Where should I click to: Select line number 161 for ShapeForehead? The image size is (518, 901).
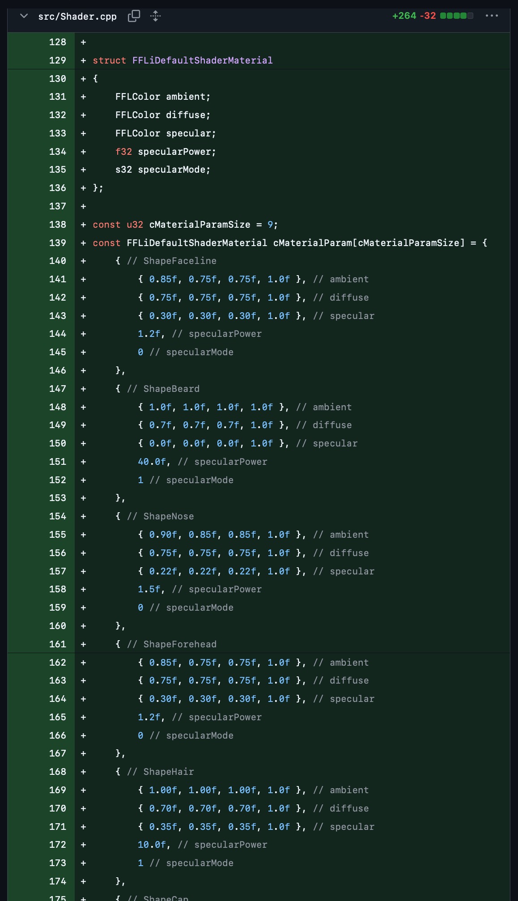(x=57, y=644)
